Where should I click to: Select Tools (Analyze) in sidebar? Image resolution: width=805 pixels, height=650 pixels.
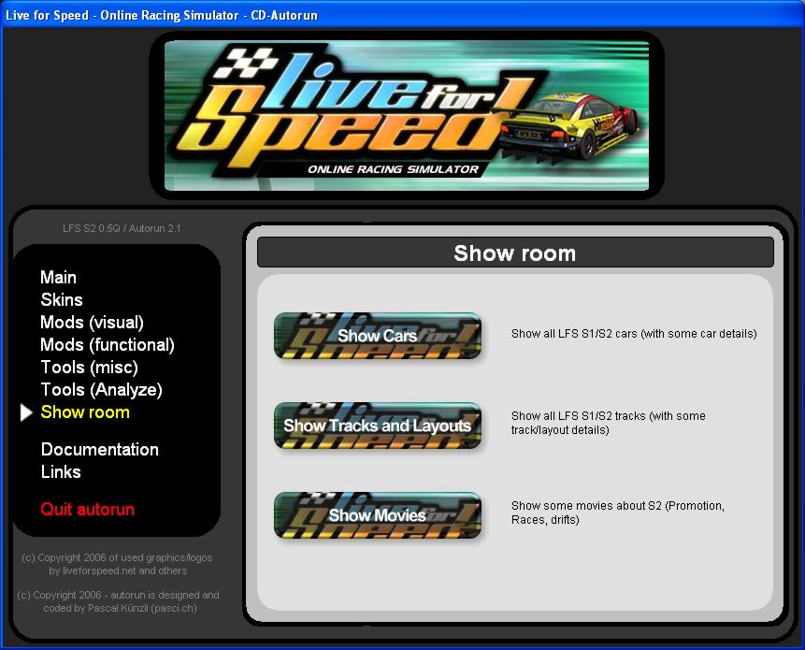101,390
